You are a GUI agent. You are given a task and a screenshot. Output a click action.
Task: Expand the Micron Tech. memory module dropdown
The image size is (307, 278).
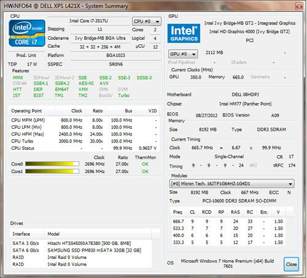pos(231,183)
